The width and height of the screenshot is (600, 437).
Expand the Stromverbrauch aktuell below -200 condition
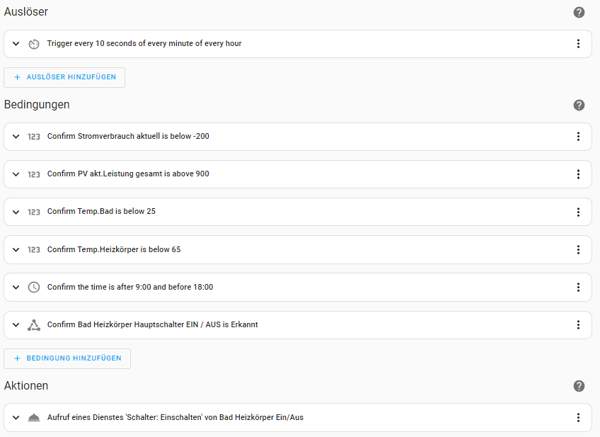[x=16, y=137]
